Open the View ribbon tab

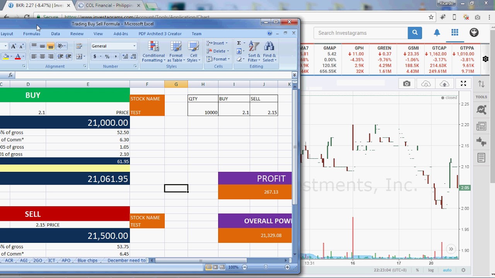pos(98,34)
